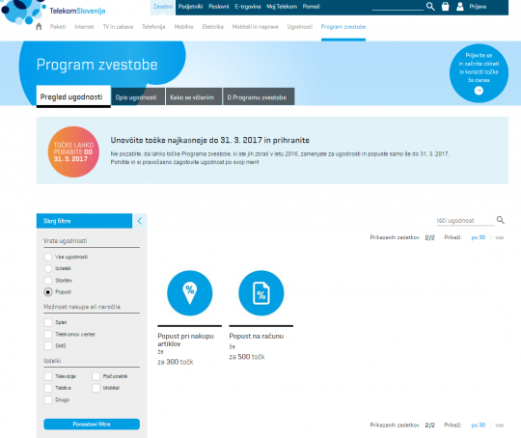521x438 pixels.
Task: Click the arrow in the blue sign-in circle
Action: (479, 91)
